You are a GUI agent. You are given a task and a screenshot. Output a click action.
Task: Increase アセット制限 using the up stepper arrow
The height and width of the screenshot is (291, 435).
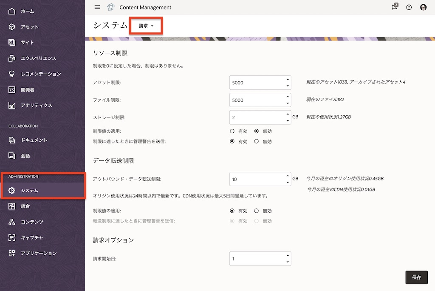click(287, 80)
